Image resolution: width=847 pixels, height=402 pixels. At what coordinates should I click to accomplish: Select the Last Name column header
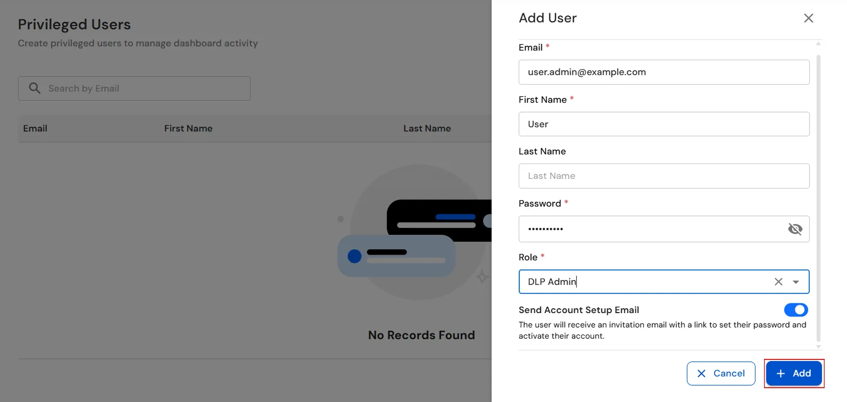click(427, 128)
